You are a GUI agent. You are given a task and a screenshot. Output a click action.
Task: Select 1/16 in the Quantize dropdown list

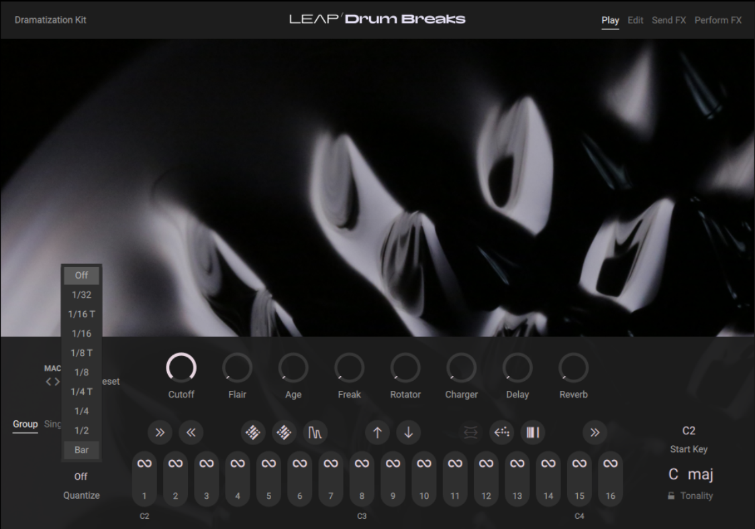point(81,333)
